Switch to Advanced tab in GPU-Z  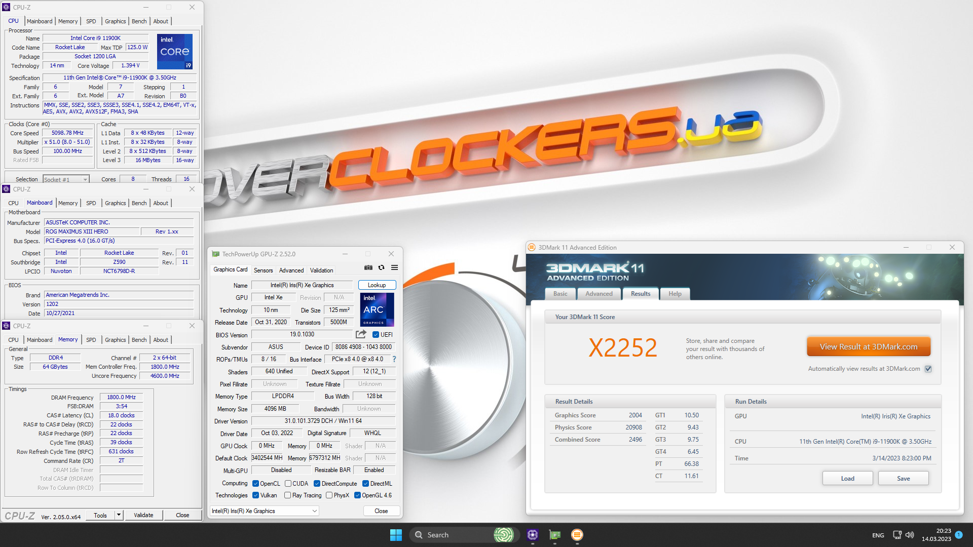coord(291,270)
